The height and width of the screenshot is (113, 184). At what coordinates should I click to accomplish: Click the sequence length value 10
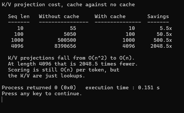pyautogui.click(x=20, y=28)
